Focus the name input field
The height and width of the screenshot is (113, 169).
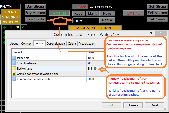click(86, 20)
